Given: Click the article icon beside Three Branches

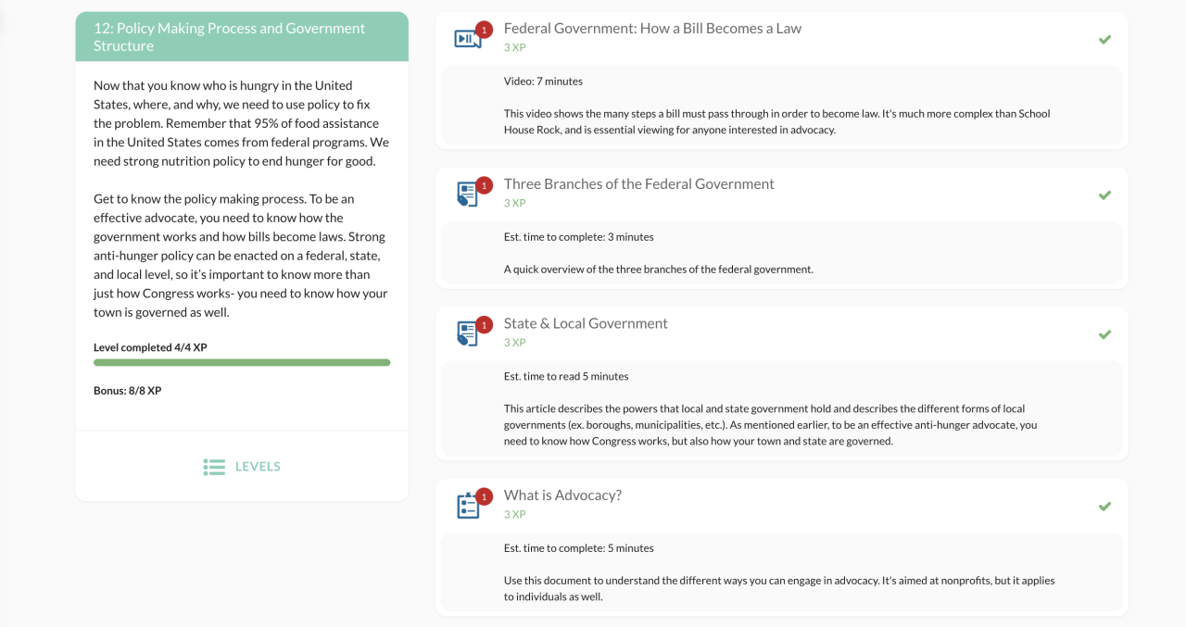Looking at the screenshot, I should (x=467, y=194).
